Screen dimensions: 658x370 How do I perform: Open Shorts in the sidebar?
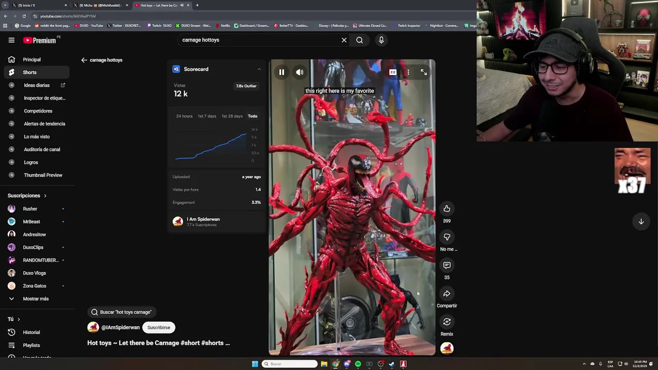tap(36, 72)
